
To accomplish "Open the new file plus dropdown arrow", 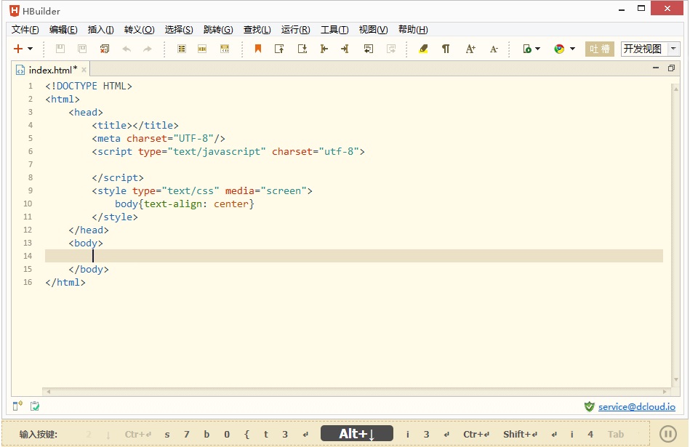I will [30, 49].
